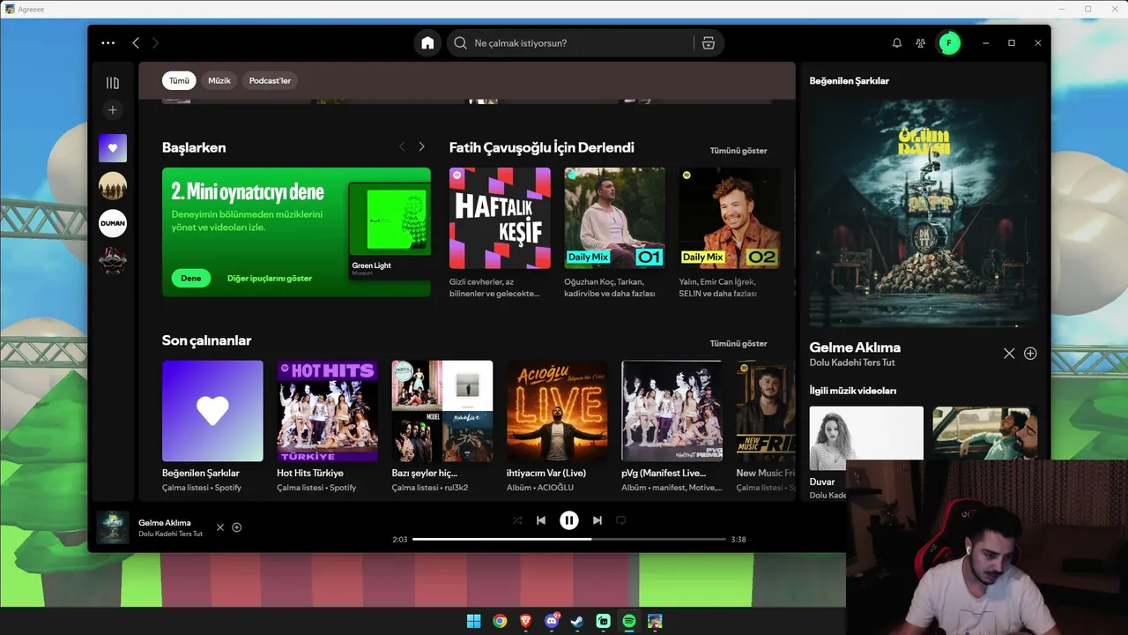Open the profile menu with the green F avatar
This screenshot has height=635, width=1128.
(x=949, y=42)
